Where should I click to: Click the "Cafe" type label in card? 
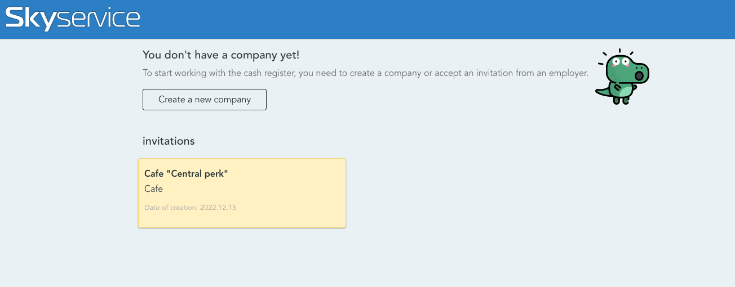pyautogui.click(x=153, y=189)
